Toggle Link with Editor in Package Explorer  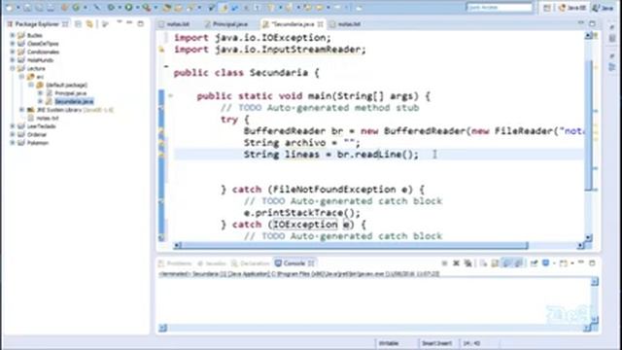pyautogui.click(x=89, y=24)
